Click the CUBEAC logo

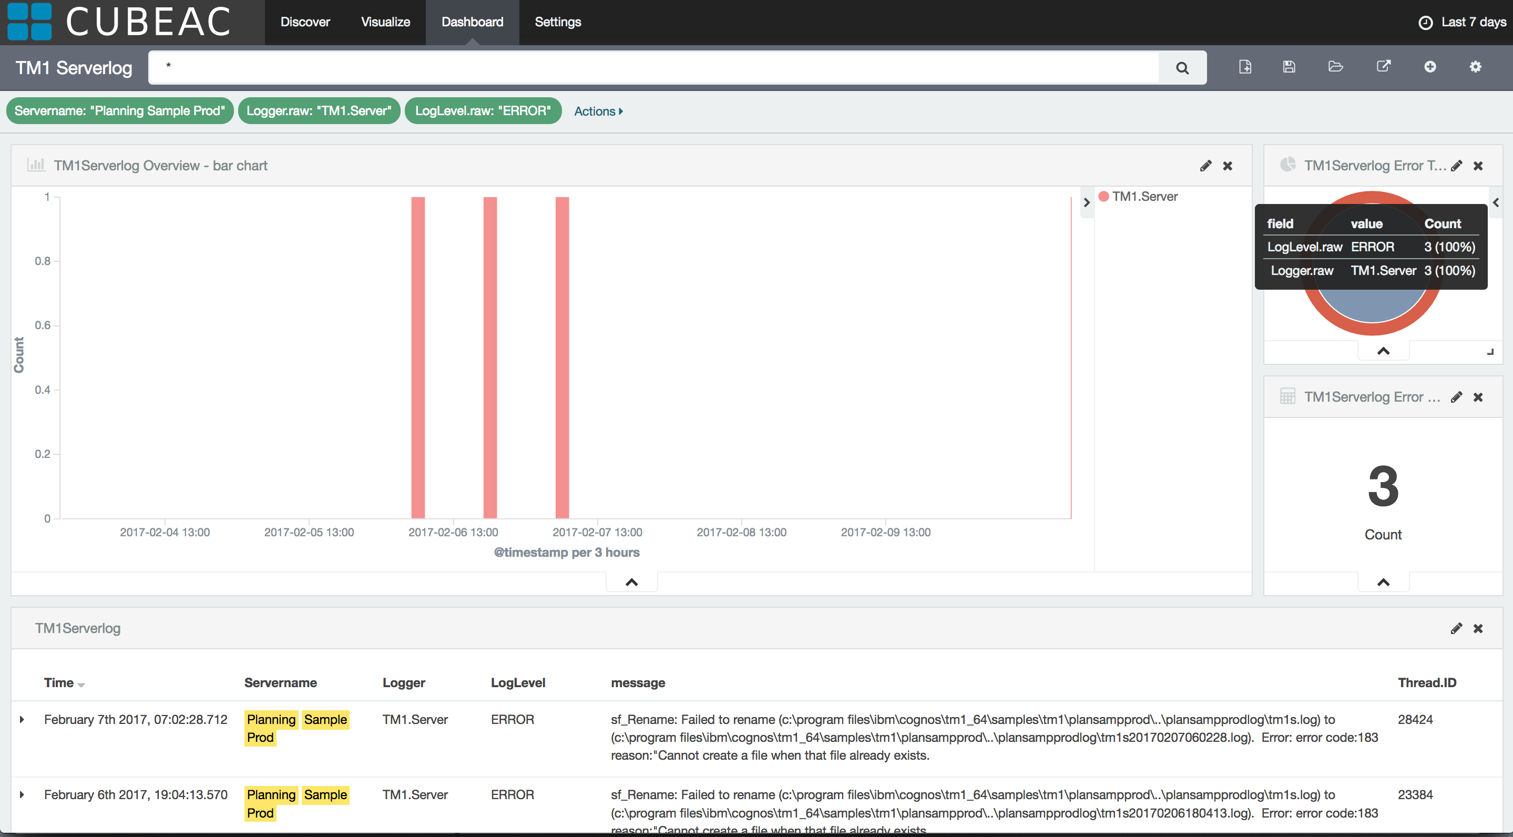(x=120, y=22)
